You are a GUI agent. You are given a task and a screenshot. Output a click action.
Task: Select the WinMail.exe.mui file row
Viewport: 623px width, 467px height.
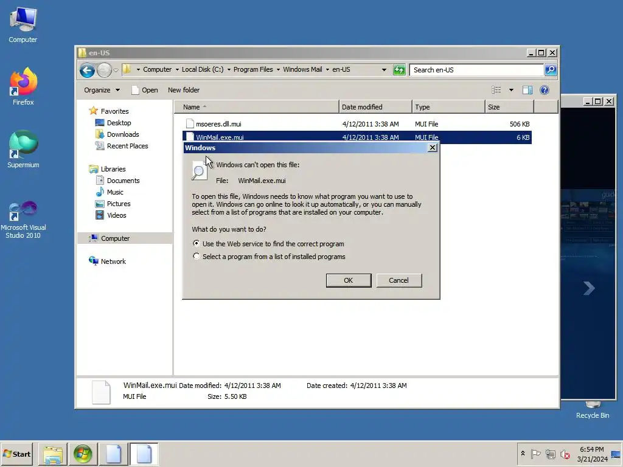tap(357, 137)
